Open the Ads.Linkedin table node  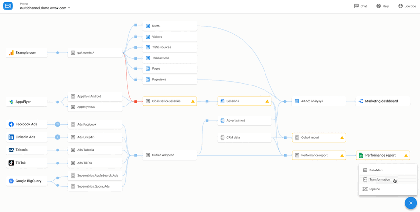pyautogui.click(x=95, y=137)
